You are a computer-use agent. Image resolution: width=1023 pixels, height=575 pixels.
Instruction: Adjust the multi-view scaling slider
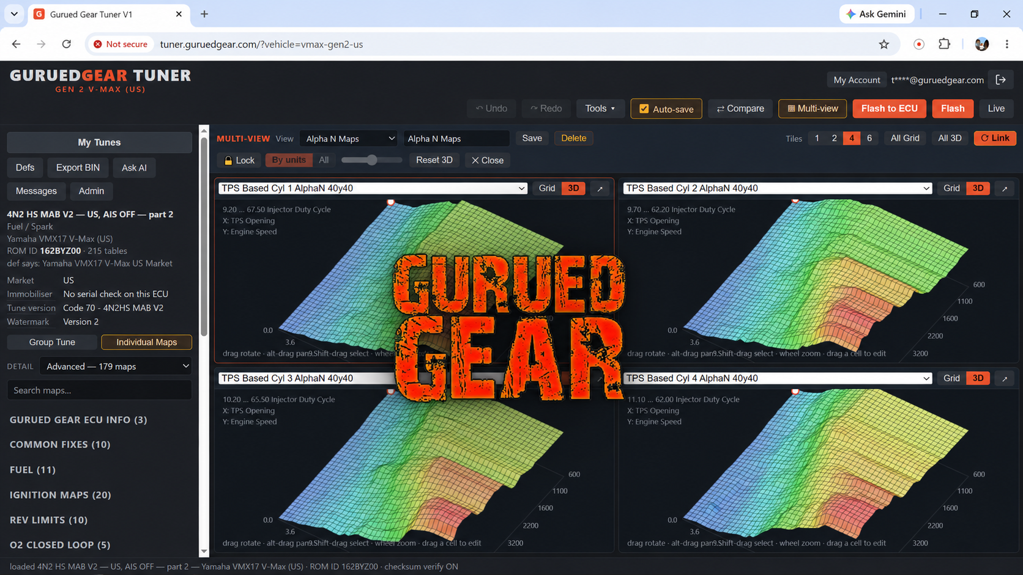[x=371, y=160]
